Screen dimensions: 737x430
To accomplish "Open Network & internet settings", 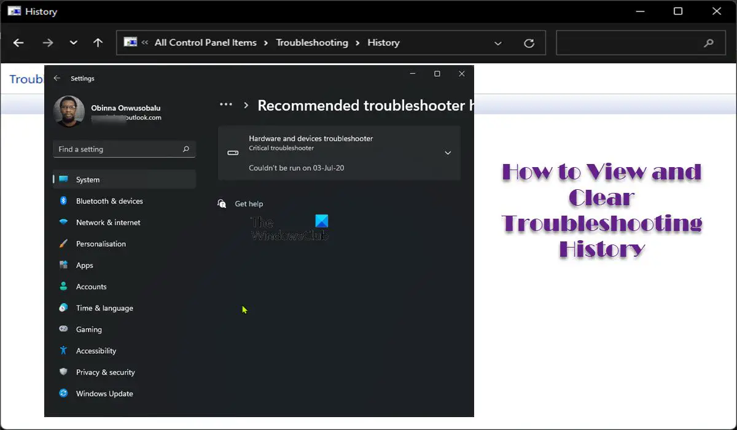I will point(125,222).
